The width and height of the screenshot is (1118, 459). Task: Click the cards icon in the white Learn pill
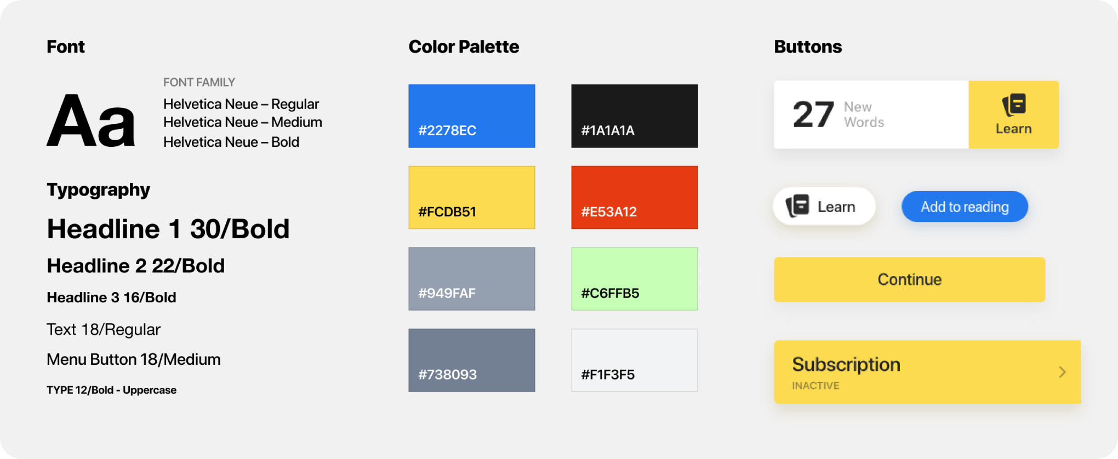coord(798,206)
